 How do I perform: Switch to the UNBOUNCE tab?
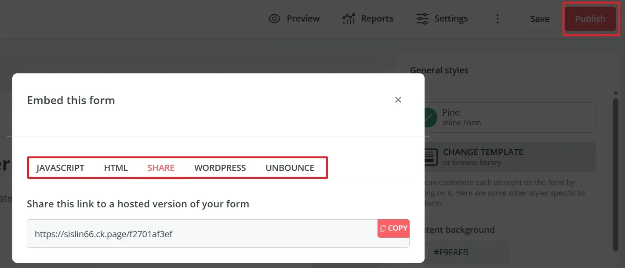[x=290, y=168]
